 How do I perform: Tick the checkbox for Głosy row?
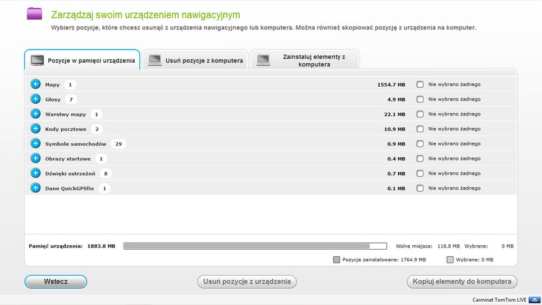pos(420,99)
